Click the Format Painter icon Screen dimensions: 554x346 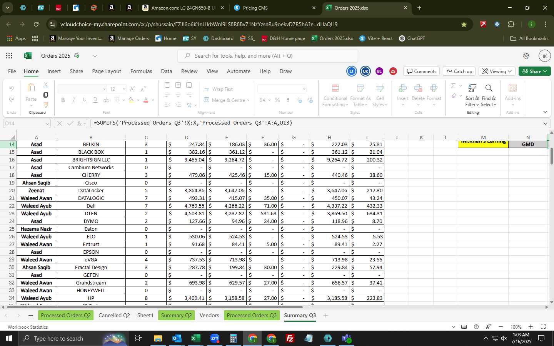[x=46, y=105]
